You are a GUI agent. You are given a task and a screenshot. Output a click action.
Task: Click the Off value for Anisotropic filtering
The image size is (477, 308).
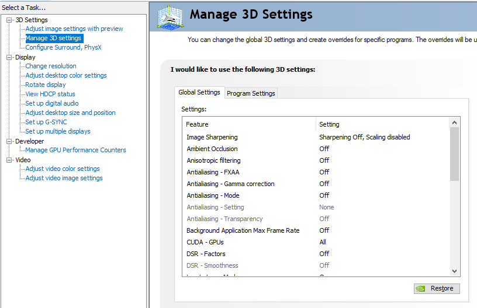[x=324, y=160]
